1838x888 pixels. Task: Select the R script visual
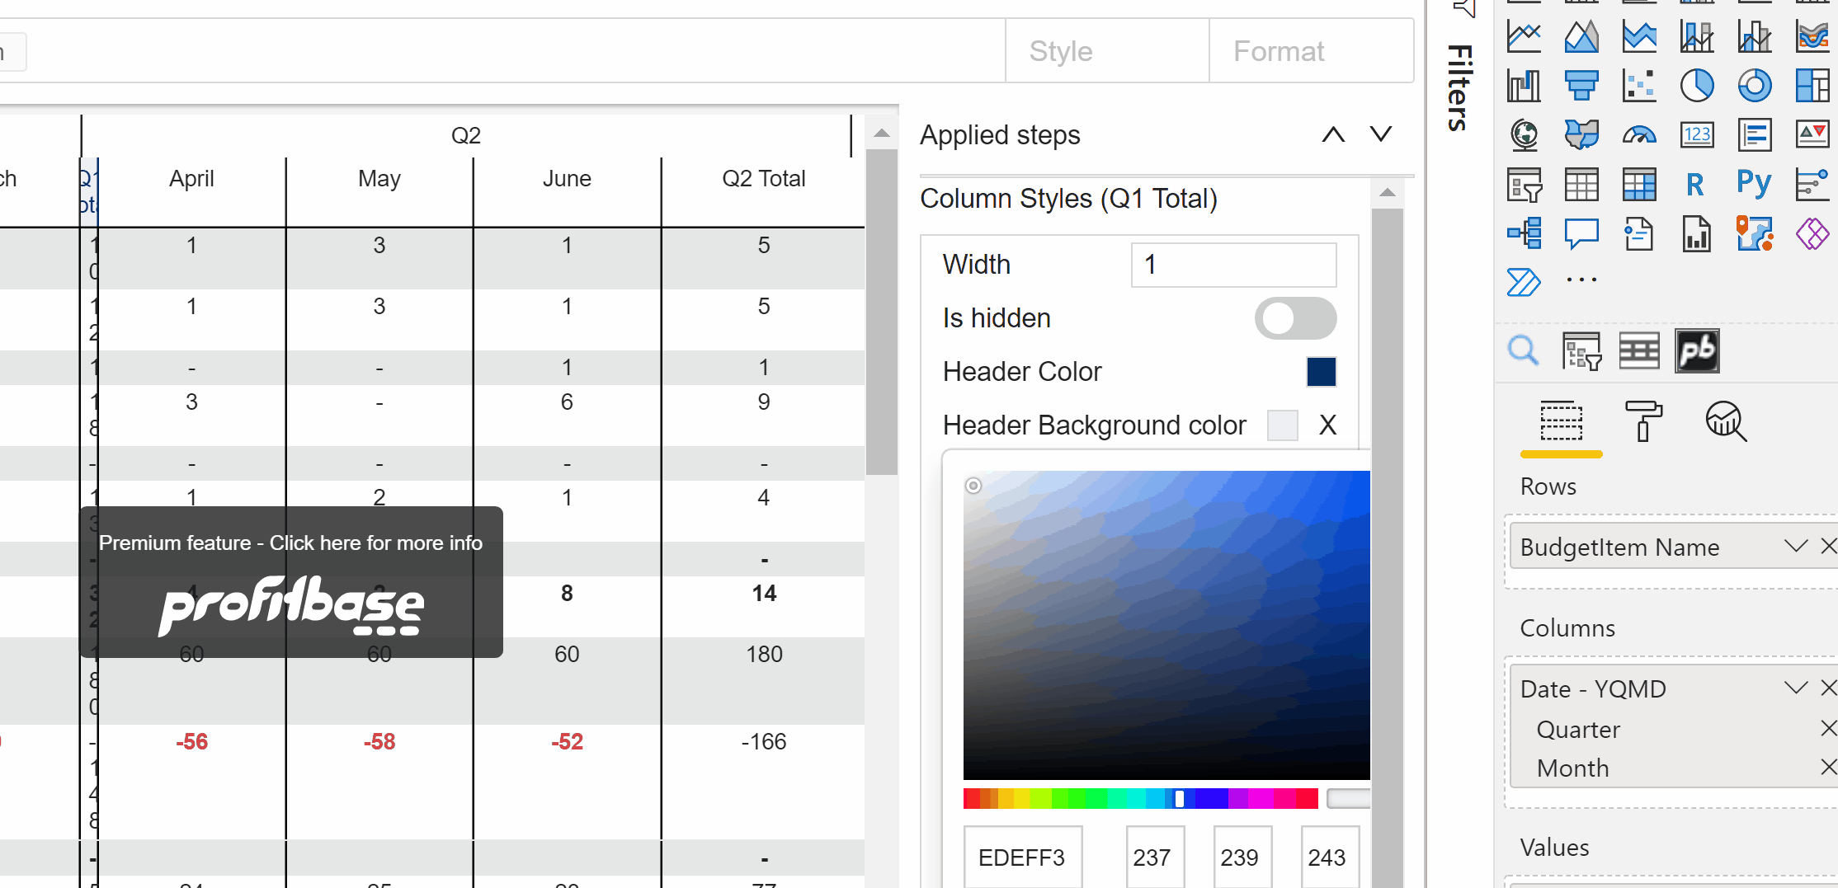pyautogui.click(x=1696, y=184)
